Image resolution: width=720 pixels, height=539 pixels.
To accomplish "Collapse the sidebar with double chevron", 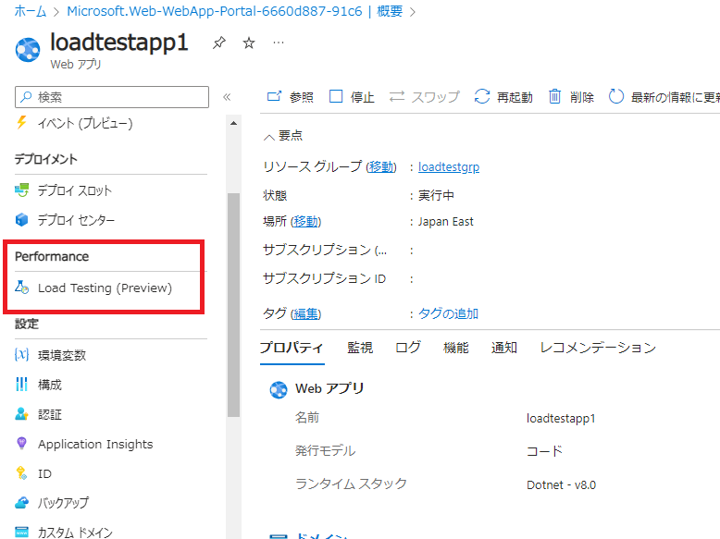I will (227, 97).
